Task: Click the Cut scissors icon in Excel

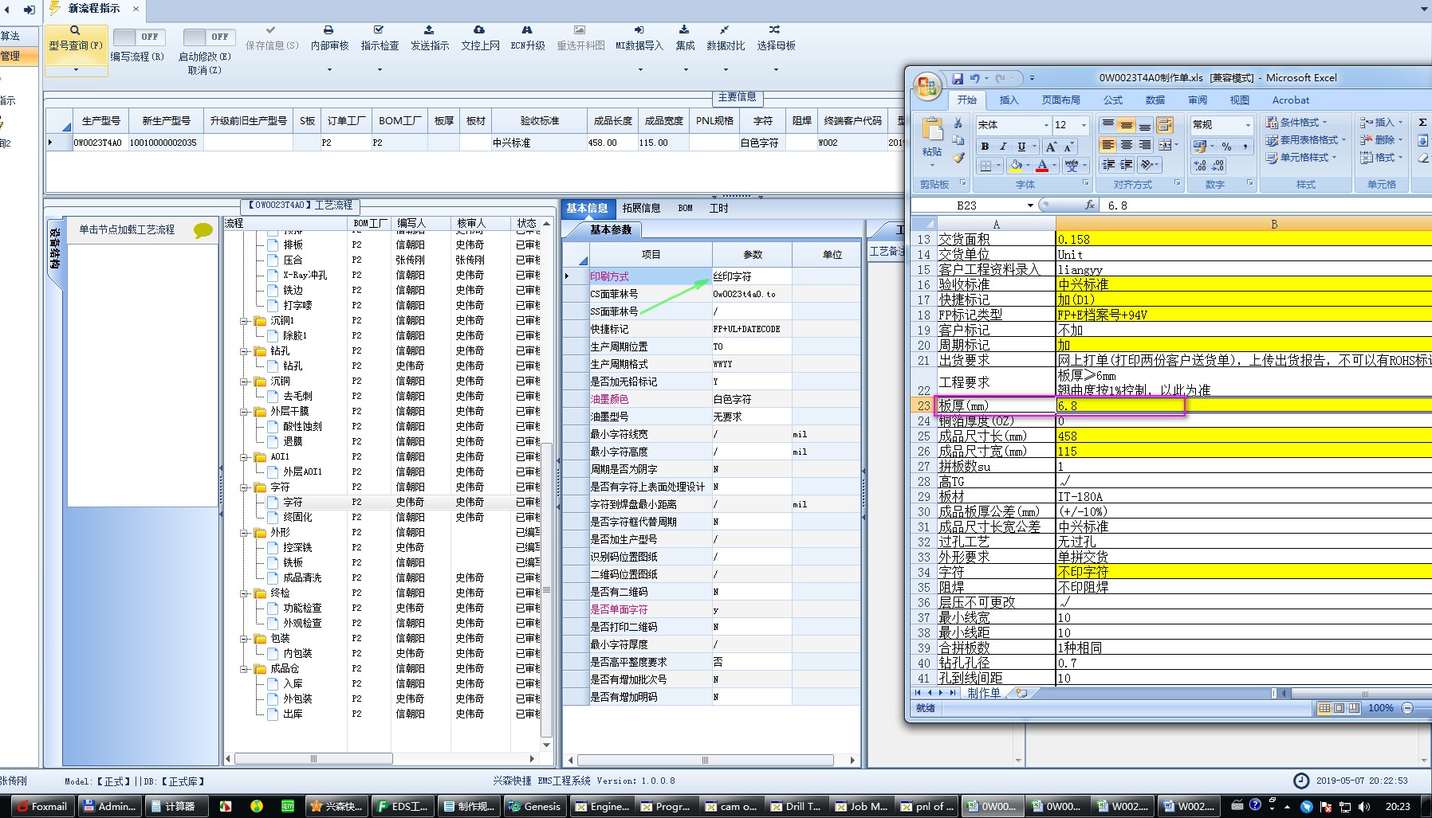Action: 958,123
